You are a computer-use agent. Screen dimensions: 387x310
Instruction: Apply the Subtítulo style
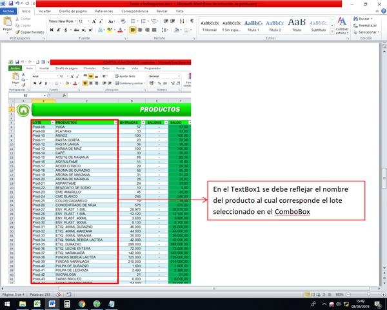(319, 25)
